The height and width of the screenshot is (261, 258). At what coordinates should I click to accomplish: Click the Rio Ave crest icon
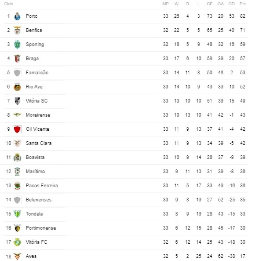17,87
